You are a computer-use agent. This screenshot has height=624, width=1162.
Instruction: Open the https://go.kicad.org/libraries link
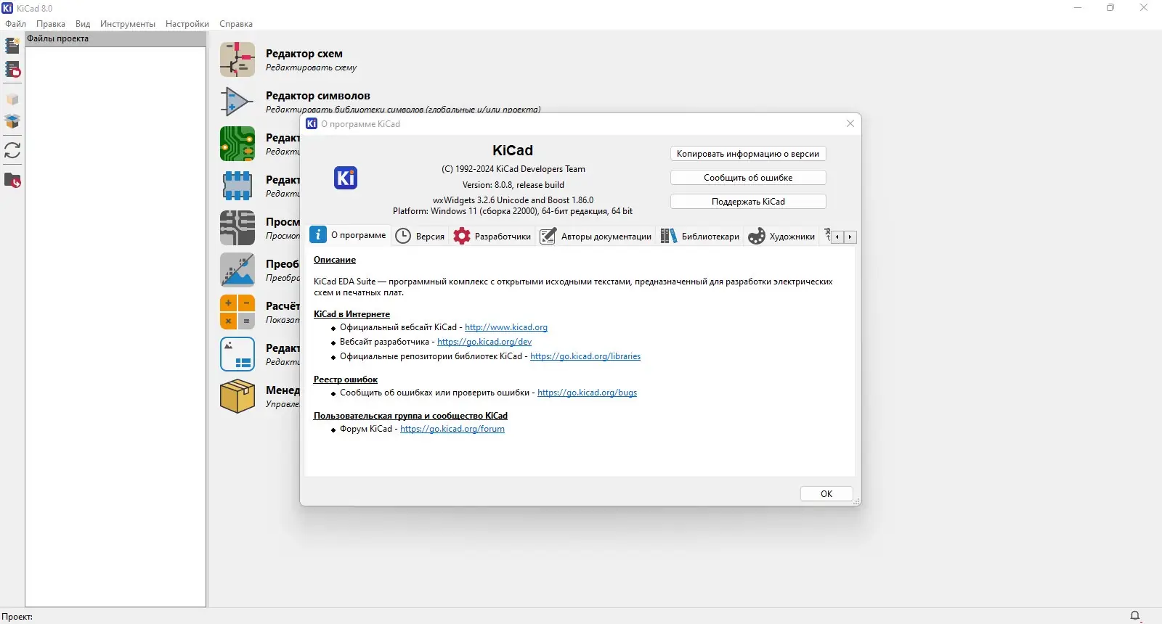click(x=585, y=356)
